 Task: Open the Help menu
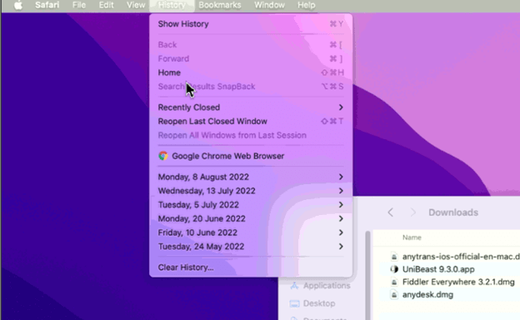coord(306,5)
